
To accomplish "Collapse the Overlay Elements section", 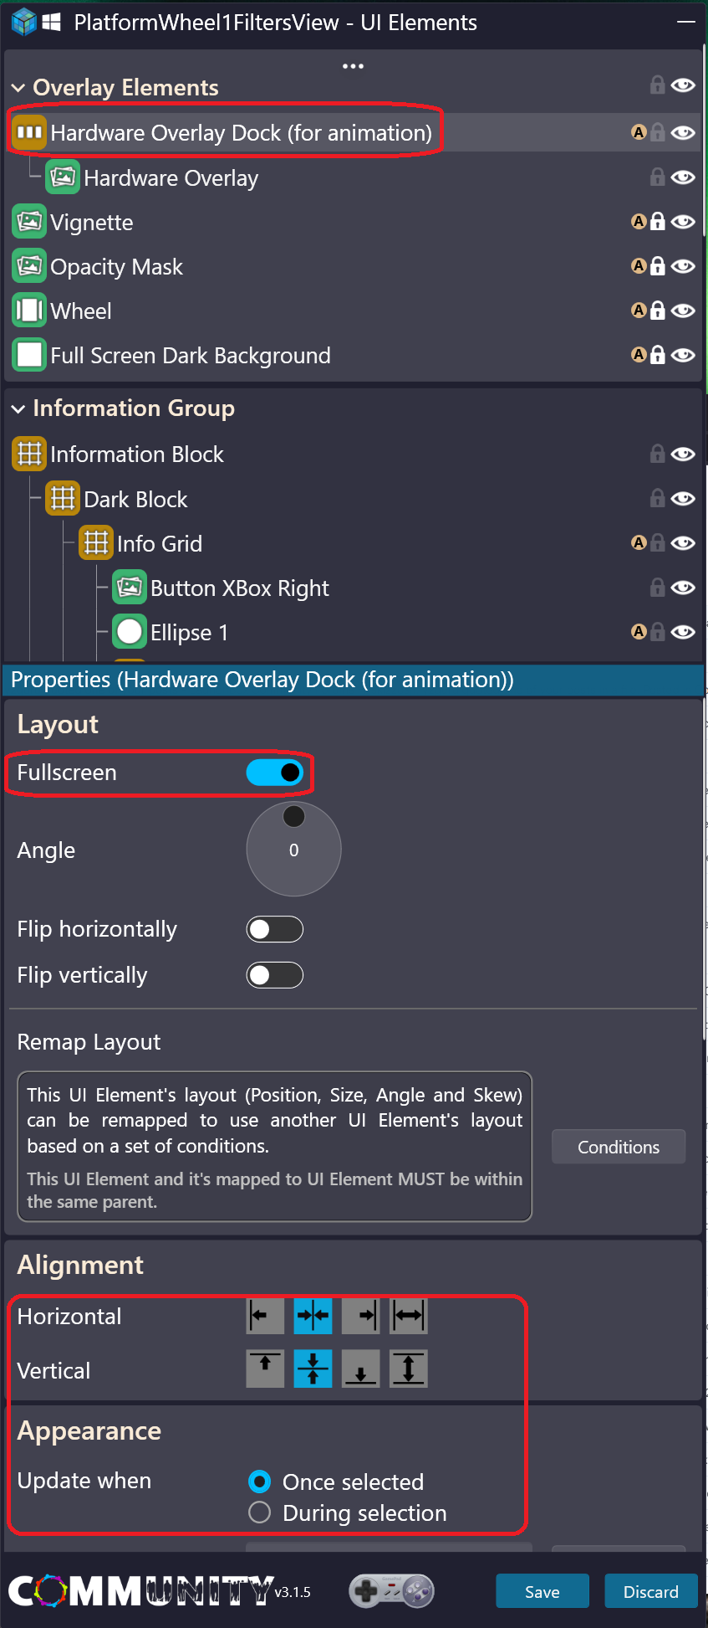I will (x=18, y=87).
